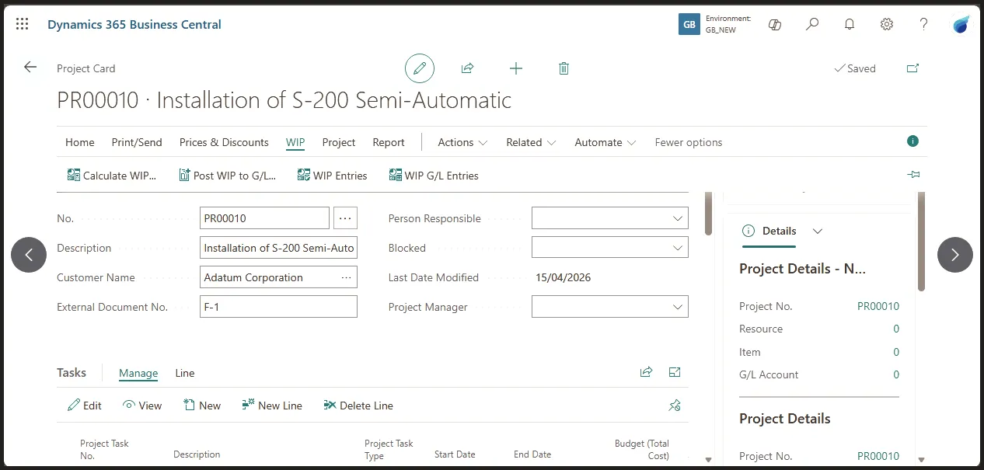This screenshot has width=984, height=470.
Task: Select the Project tab
Action: click(339, 142)
